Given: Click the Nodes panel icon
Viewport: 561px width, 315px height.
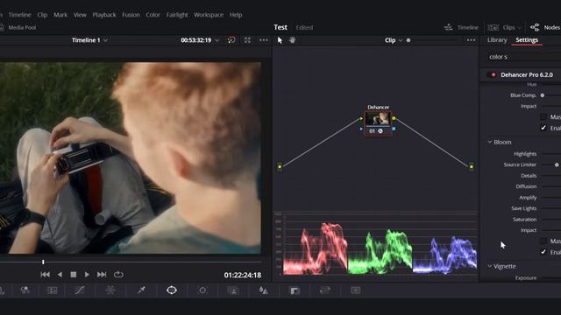Looking at the screenshot, I should [x=535, y=27].
